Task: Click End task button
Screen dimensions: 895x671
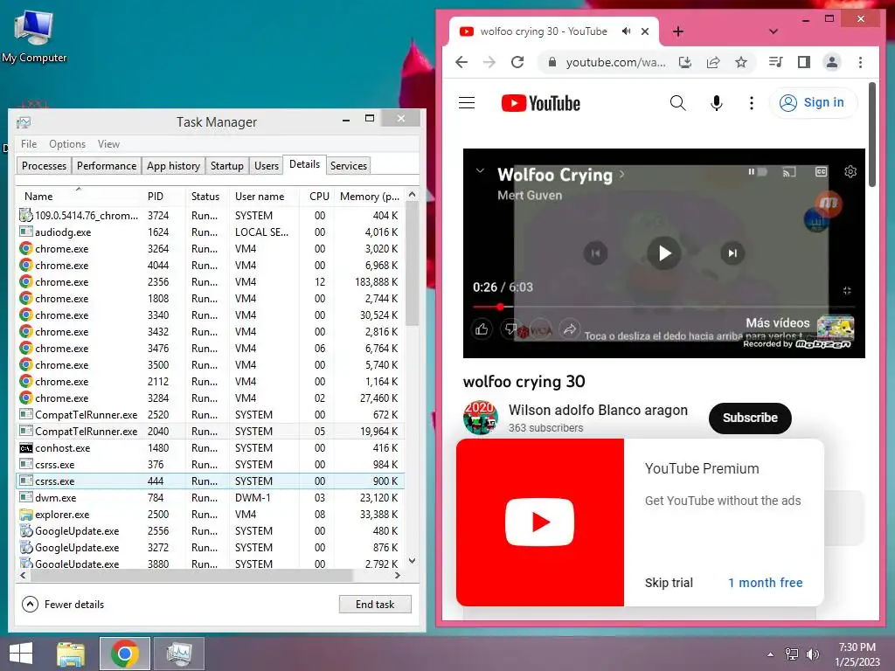Action: coord(374,605)
